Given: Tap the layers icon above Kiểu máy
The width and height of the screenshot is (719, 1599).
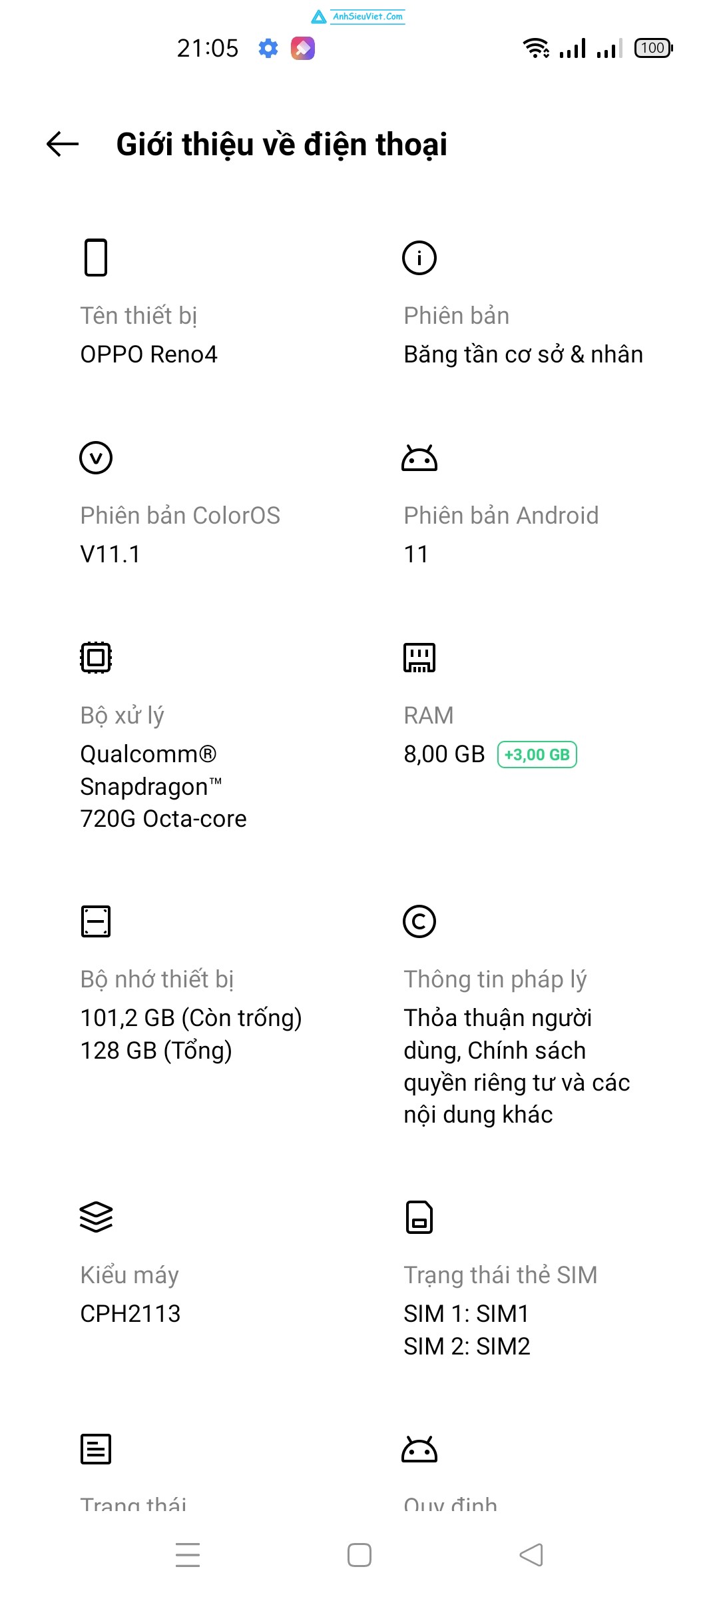Looking at the screenshot, I should 96,1217.
